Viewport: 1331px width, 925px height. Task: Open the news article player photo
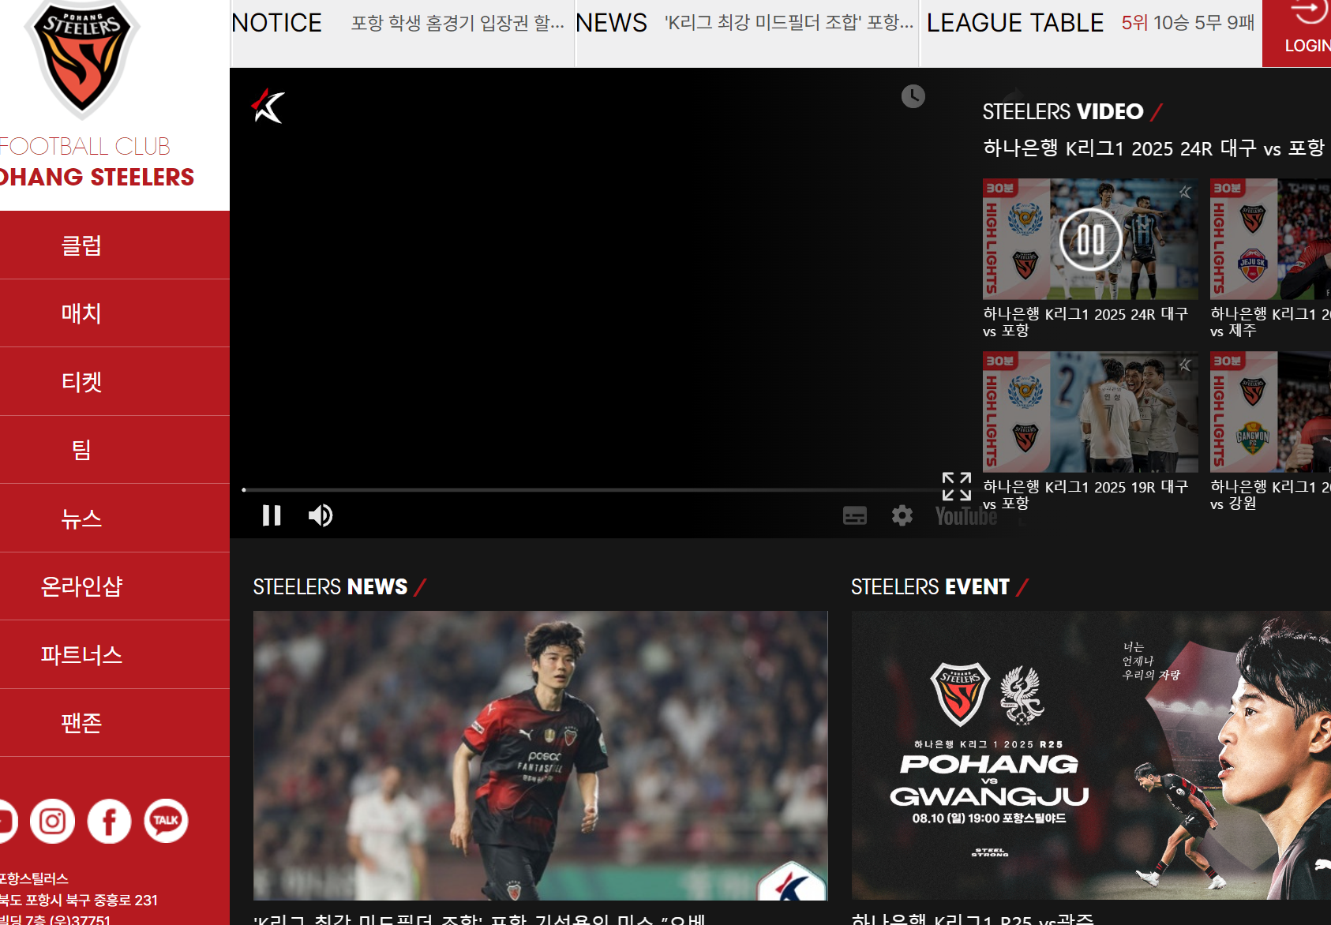coord(541,755)
